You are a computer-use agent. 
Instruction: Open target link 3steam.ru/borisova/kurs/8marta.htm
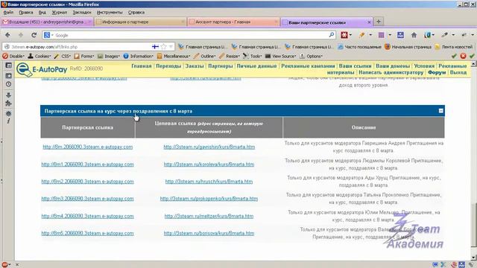click(x=209, y=233)
